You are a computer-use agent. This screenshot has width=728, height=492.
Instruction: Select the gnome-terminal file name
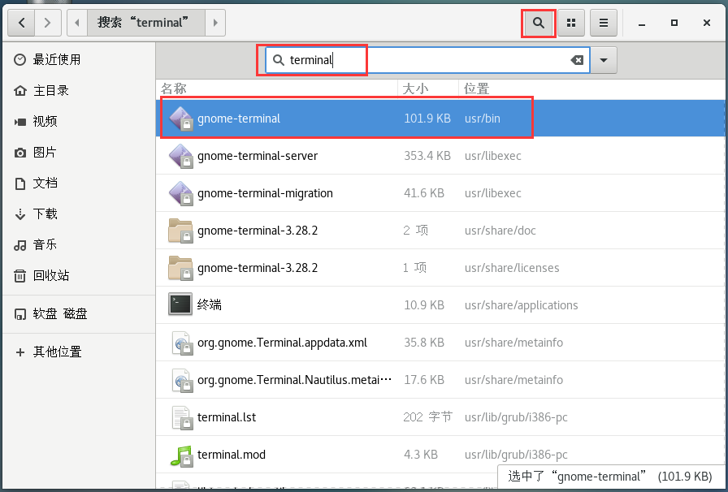click(x=239, y=119)
